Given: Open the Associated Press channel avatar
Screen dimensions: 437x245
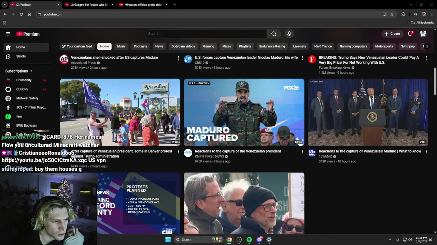Looking at the screenshot, I should click(x=64, y=60).
